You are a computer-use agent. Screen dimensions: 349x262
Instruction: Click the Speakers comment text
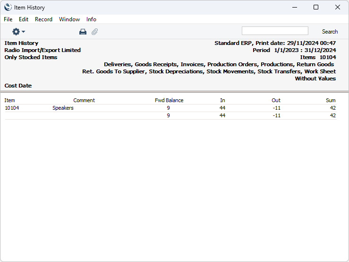point(63,108)
